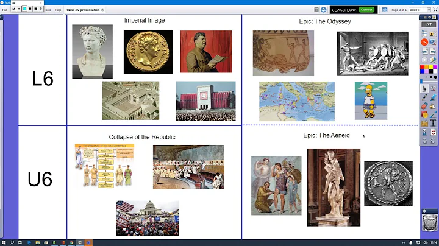Click the play arrow in recorder

(x=41, y=9)
